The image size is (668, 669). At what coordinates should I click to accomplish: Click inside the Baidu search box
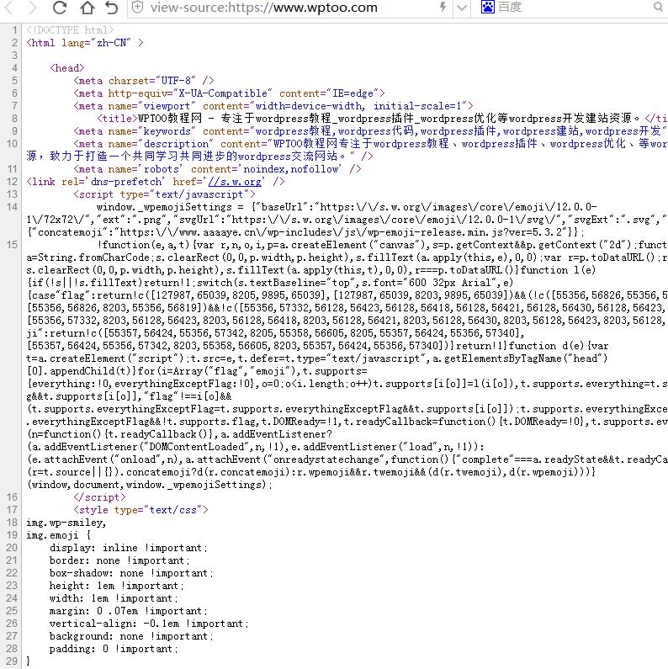pyautogui.click(x=572, y=8)
